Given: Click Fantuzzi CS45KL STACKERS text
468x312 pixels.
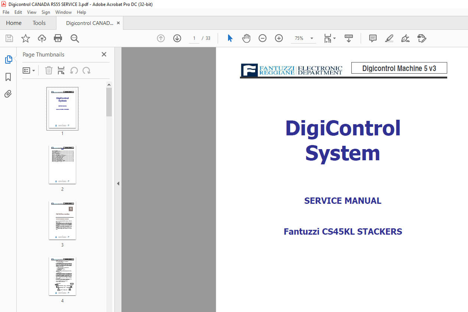Looking at the screenshot, I should (x=343, y=232).
